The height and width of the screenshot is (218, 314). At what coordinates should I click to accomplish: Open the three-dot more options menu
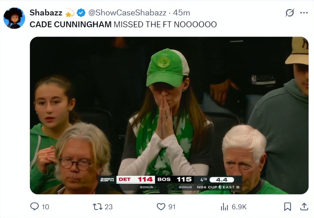(304, 13)
